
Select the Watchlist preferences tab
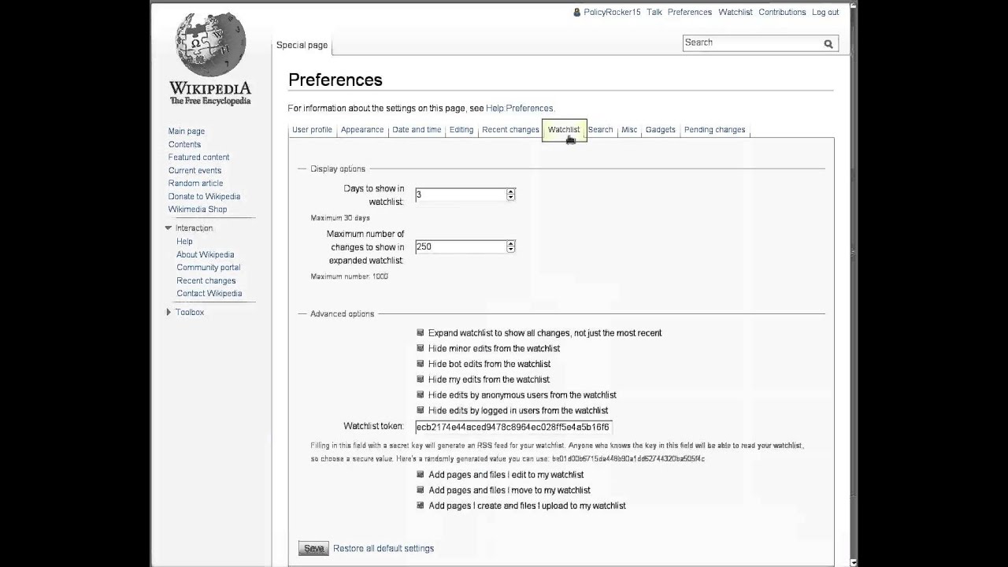(x=564, y=130)
